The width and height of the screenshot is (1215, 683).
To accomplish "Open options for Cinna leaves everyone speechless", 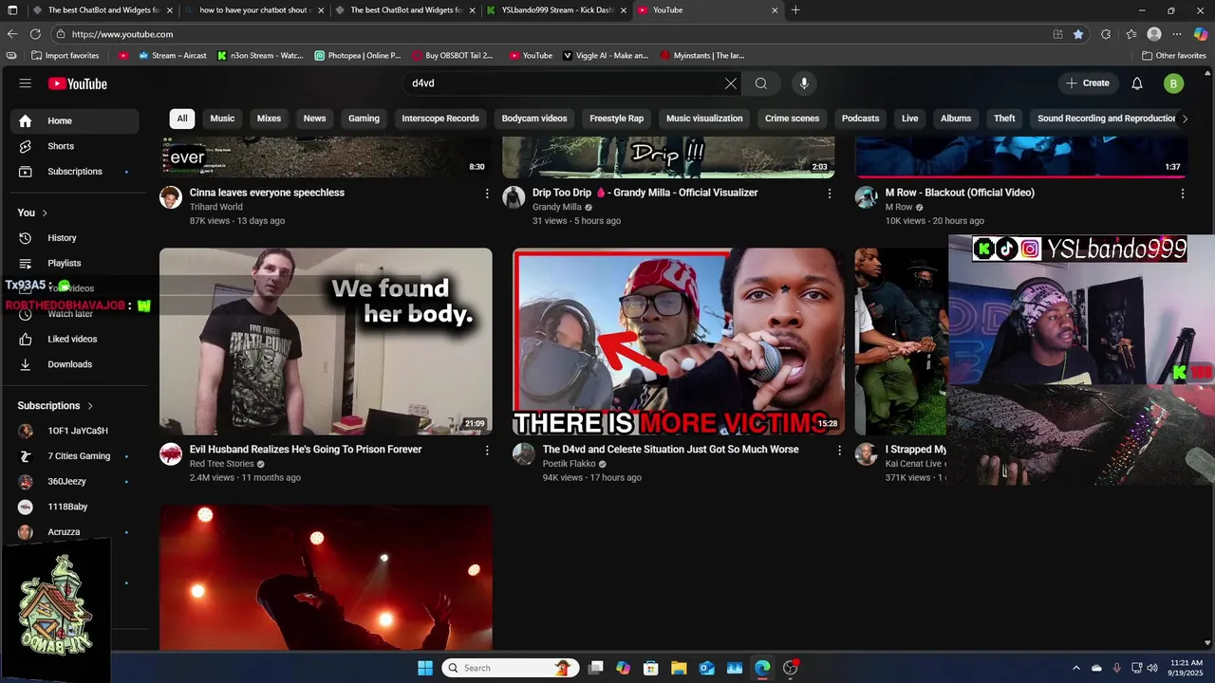I will (487, 194).
